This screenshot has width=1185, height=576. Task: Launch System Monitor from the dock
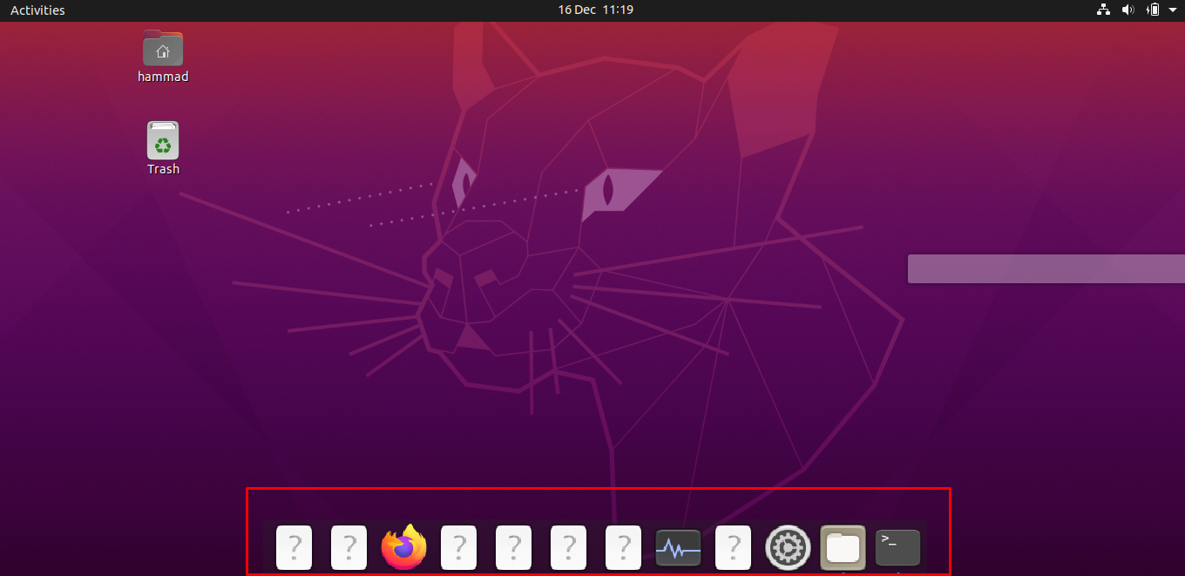pyautogui.click(x=678, y=547)
